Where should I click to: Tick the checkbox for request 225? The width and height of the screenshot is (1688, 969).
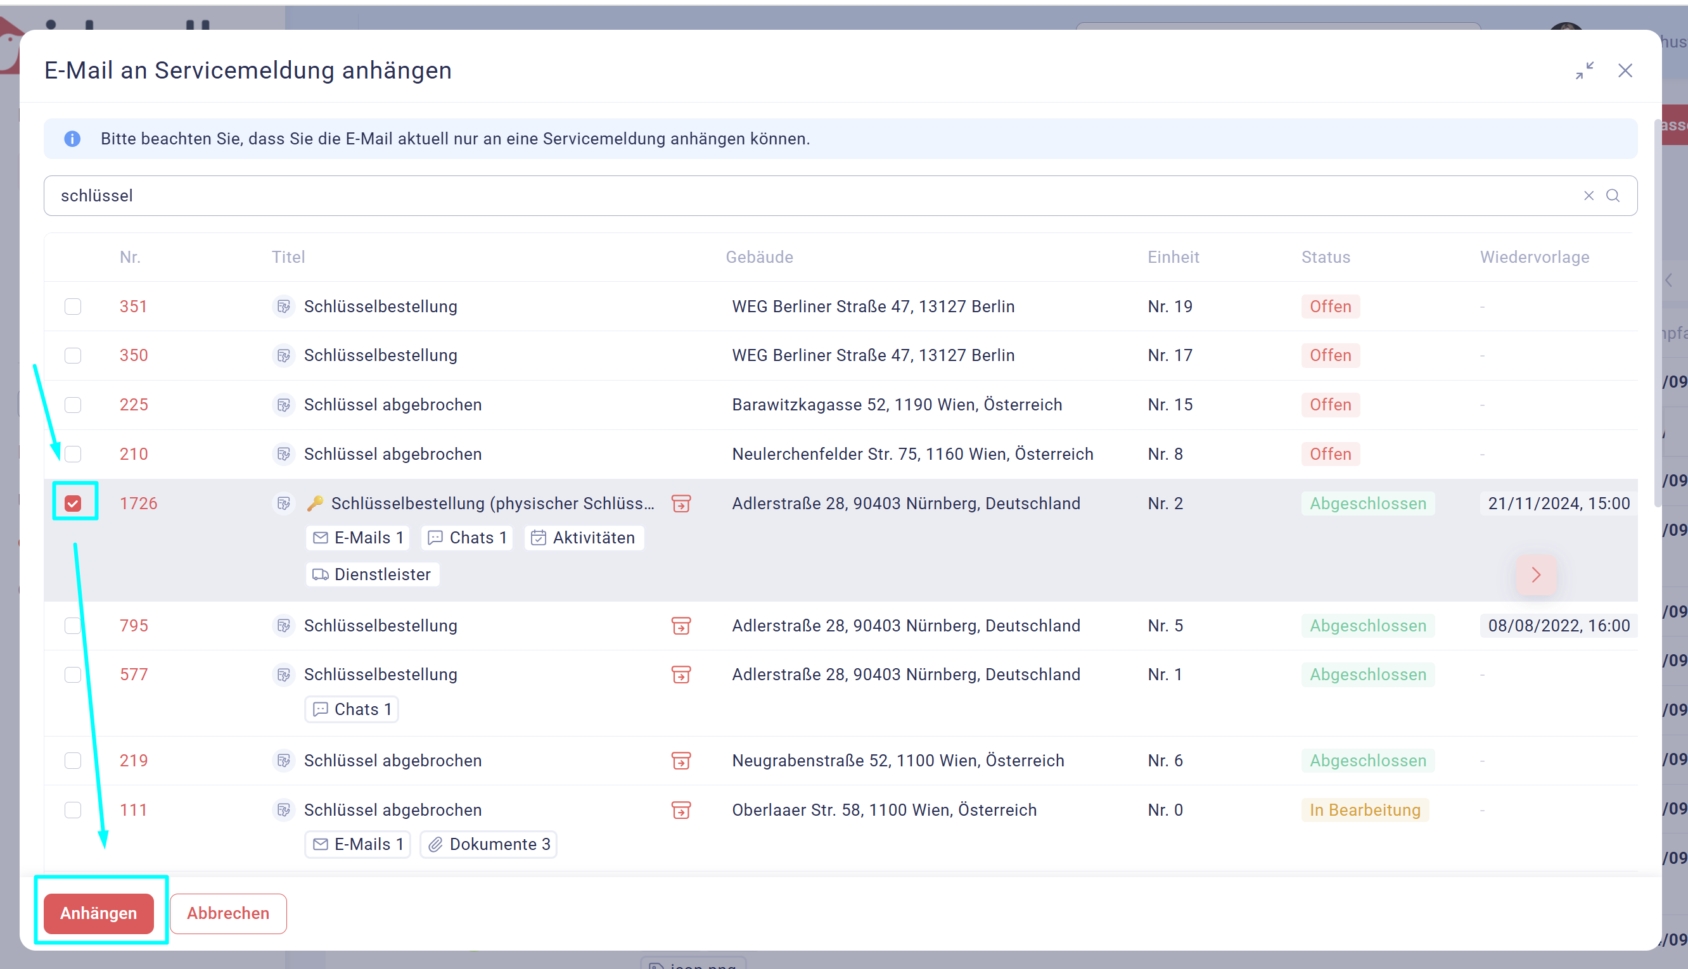tap(73, 405)
